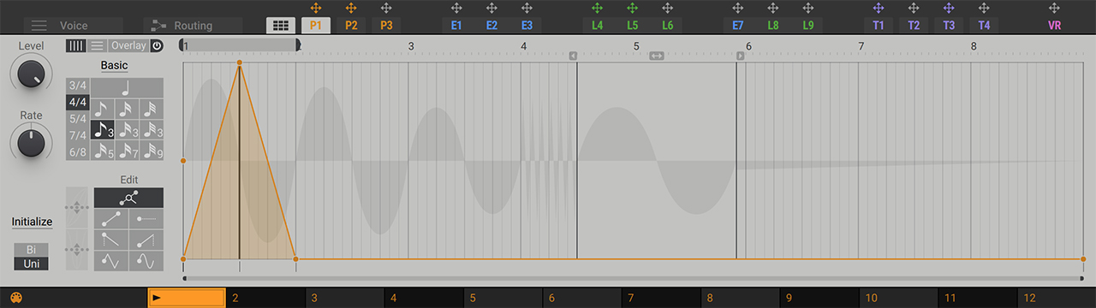Select the vertical bars display mode icon

76,46
